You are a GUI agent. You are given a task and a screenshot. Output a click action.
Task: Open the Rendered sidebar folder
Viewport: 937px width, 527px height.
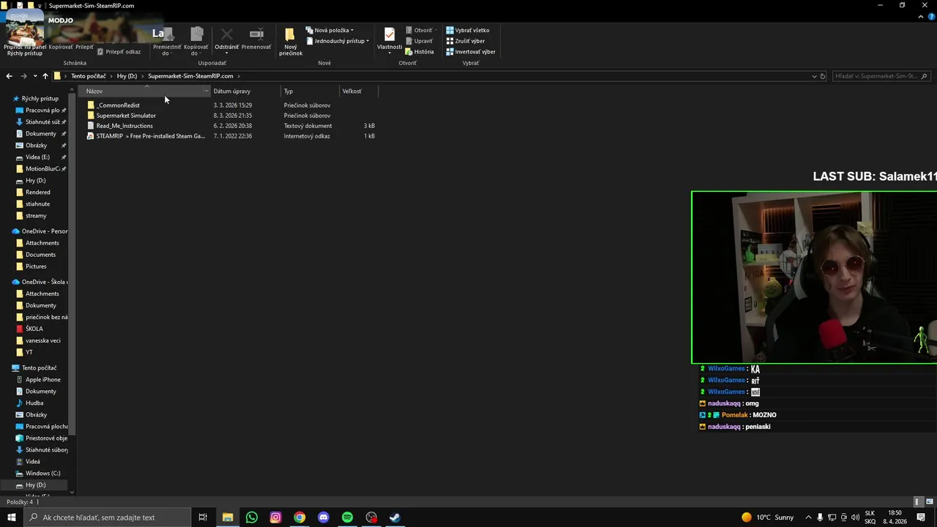37,192
